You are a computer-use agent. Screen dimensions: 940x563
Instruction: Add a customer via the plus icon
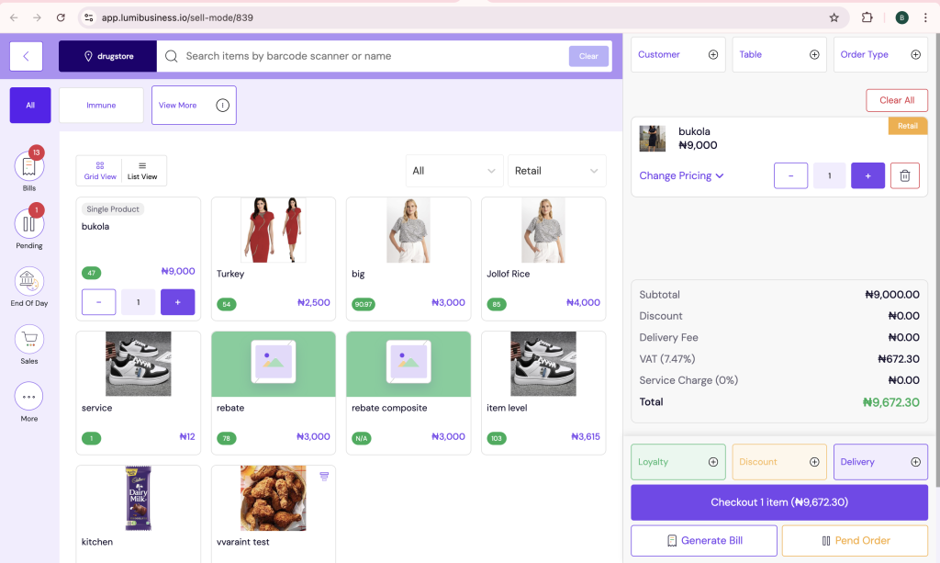[713, 54]
